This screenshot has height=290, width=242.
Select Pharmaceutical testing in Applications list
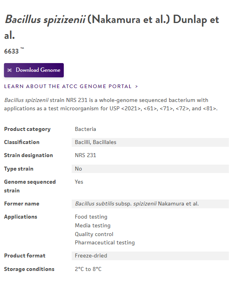pos(105,242)
